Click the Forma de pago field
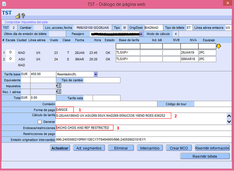 tap(64, 110)
